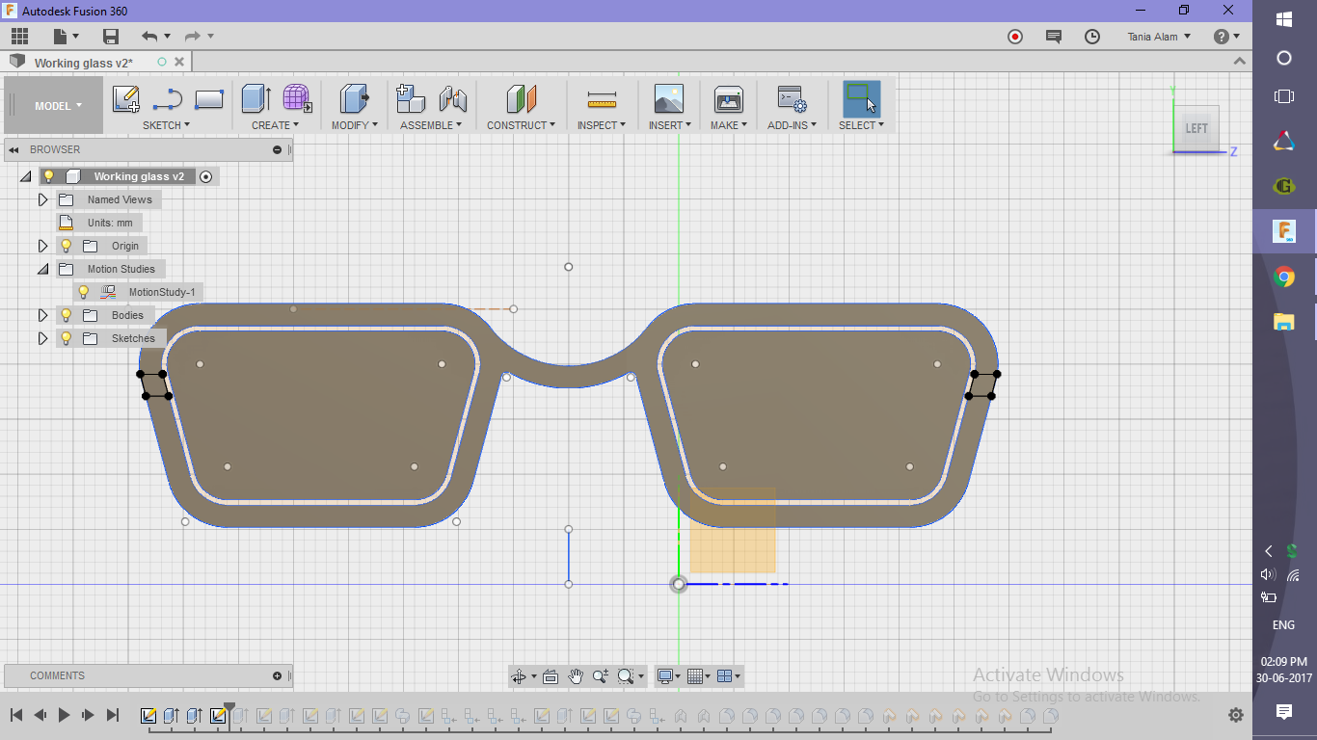Switch to Working glass v2 document tab
This screenshot has width=1317, height=740.
(84, 63)
